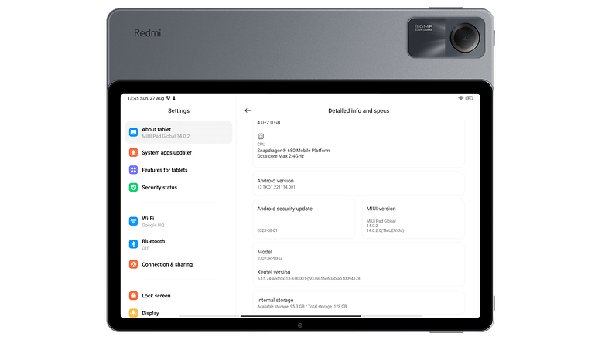
Task: Go back using the arrow icon
Action: click(248, 110)
